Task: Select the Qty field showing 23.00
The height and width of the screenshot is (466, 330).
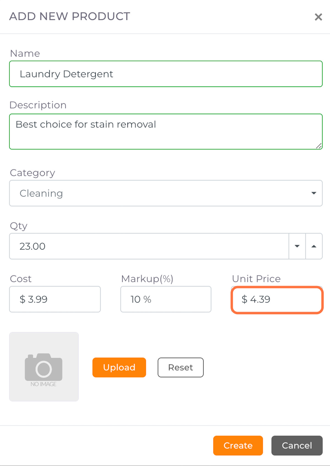Action: pyautogui.click(x=149, y=246)
